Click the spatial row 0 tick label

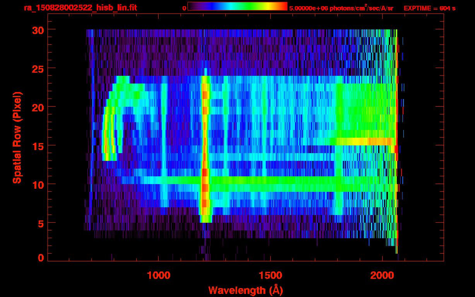[x=41, y=258]
